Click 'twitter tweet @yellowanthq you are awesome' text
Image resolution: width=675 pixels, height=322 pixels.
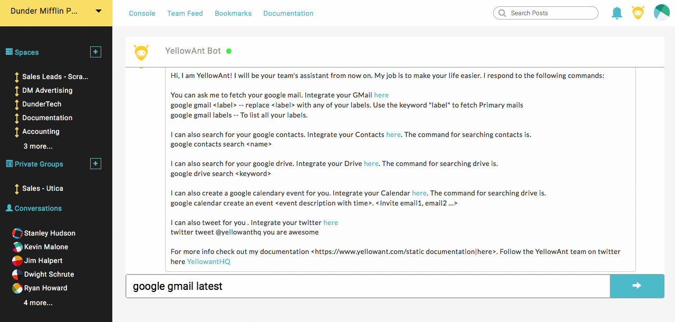pos(245,232)
